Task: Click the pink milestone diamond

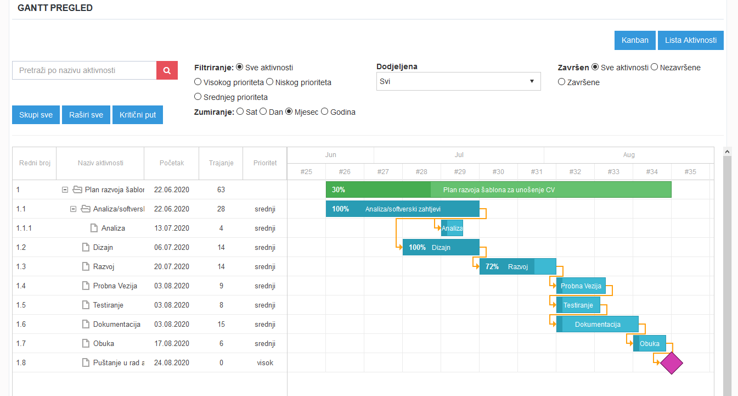Action: click(672, 363)
